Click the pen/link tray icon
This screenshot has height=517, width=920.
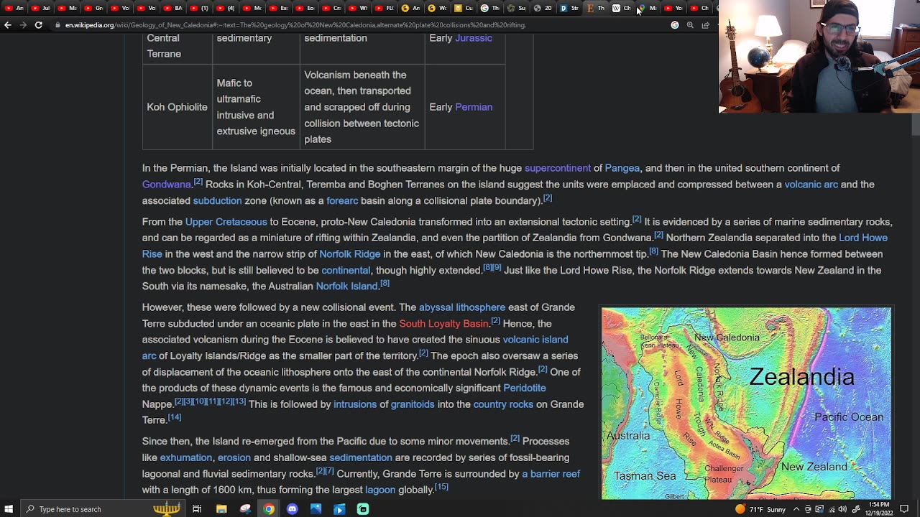pyautogui.click(x=856, y=509)
